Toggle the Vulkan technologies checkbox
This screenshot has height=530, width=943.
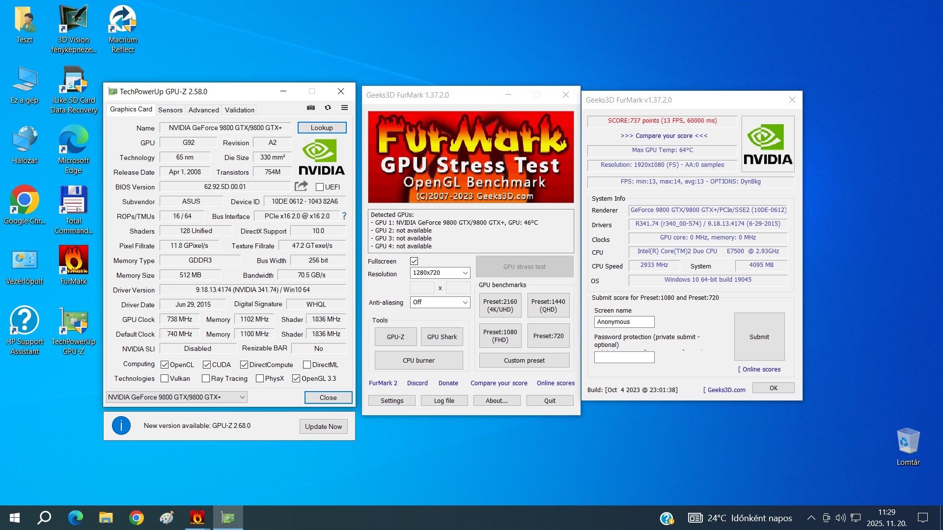tap(165, 378)
